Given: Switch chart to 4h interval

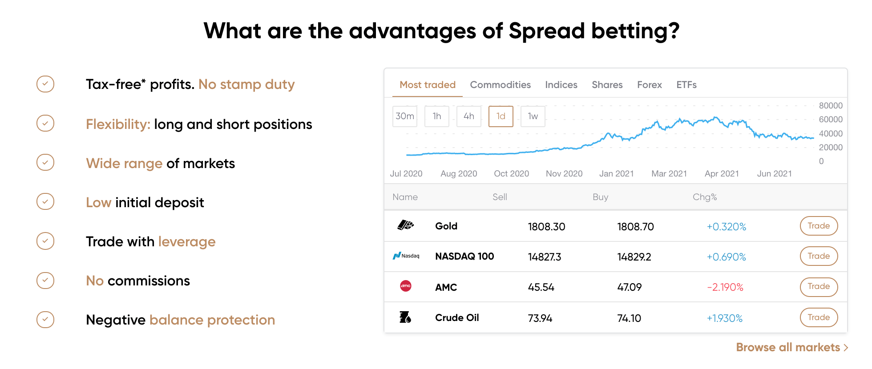Looking at the screenshot, I should [468, 116].
